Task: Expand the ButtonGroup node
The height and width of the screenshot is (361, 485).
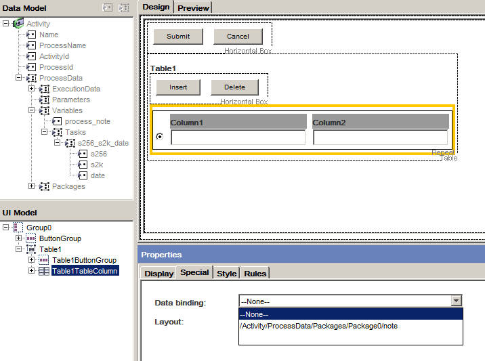Action: [x=18, y=238]
